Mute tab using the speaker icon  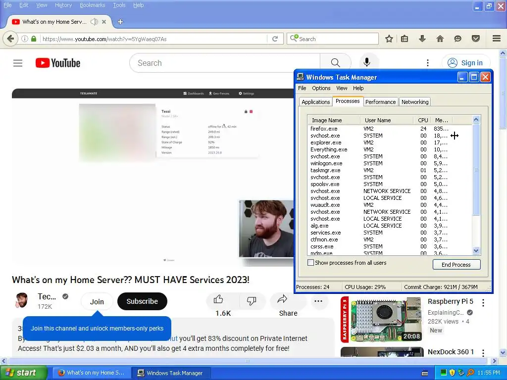tap(94, 22)
